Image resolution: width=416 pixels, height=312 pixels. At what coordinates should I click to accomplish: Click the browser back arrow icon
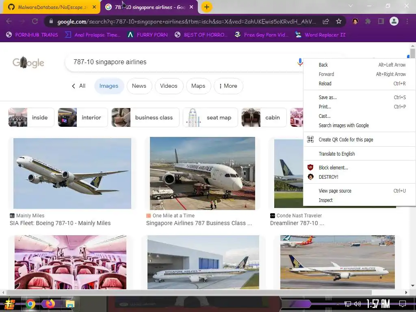click(9, 21)
